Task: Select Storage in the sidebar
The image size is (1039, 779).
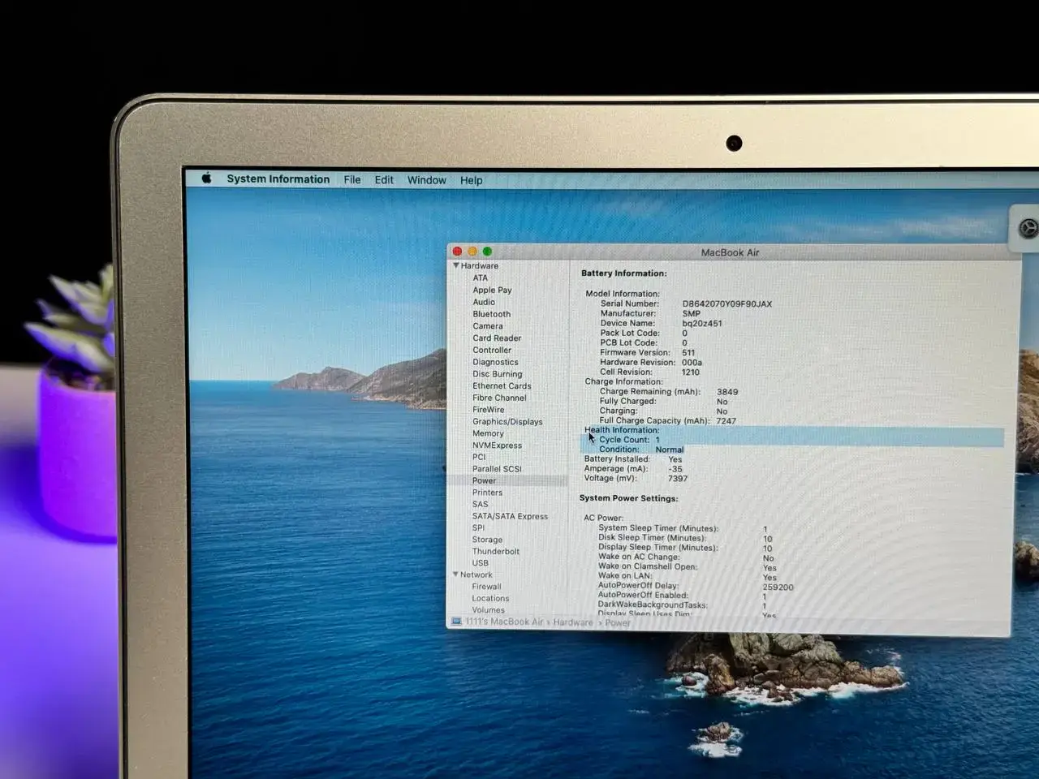Action: click(x=487, y=540)
